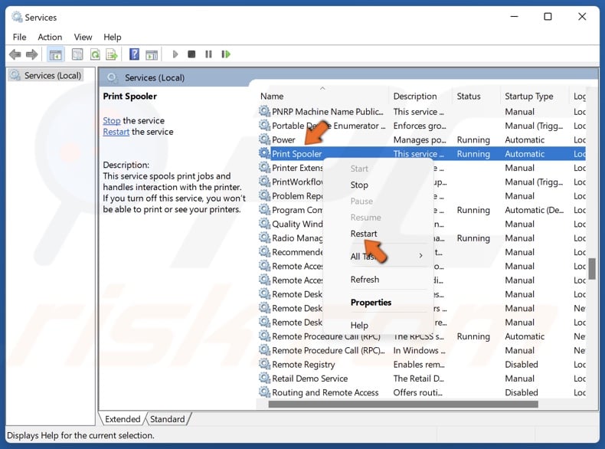Select the Power service row
This screenshot has height=449, width=605.
[422, 139]
